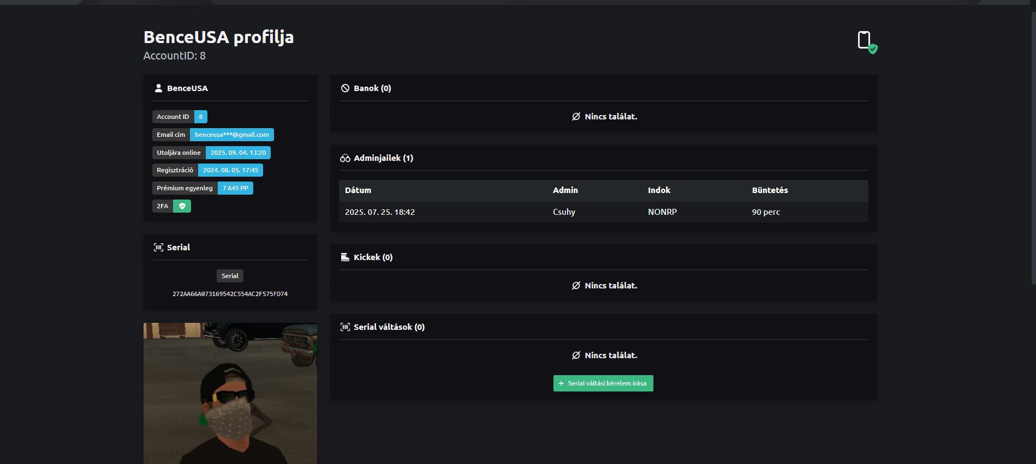Click the ban icon next to Banok
Screen dimensions: 1036x464
click(x=345, y=88)
